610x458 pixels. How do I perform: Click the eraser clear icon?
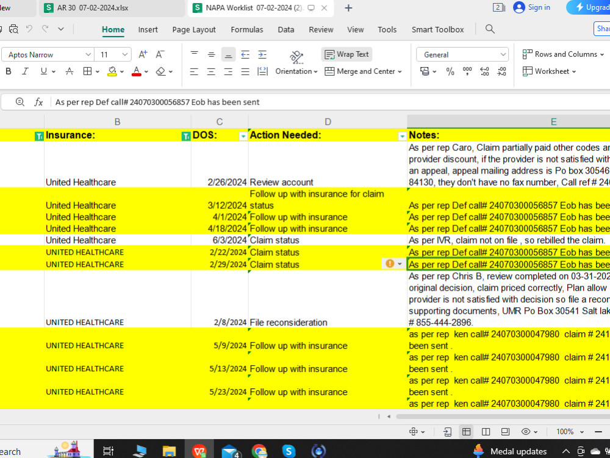click(160, 71)
